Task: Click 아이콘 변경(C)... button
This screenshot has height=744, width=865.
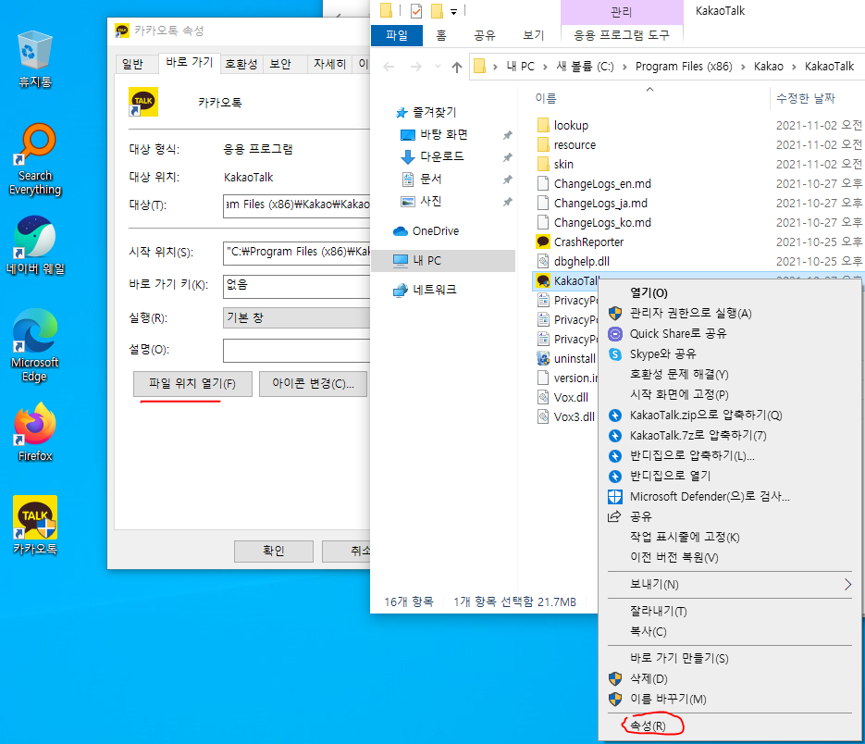Action: [313, 384]
